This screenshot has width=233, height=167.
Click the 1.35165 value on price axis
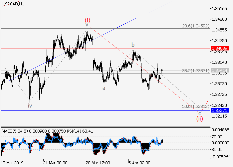pyautogui.click(x=219, y=8)
